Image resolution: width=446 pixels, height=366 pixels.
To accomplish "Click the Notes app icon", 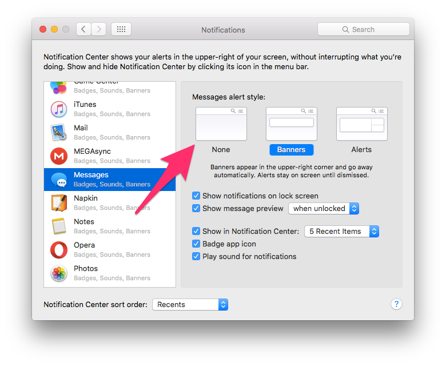I will (x=59, y=226).
